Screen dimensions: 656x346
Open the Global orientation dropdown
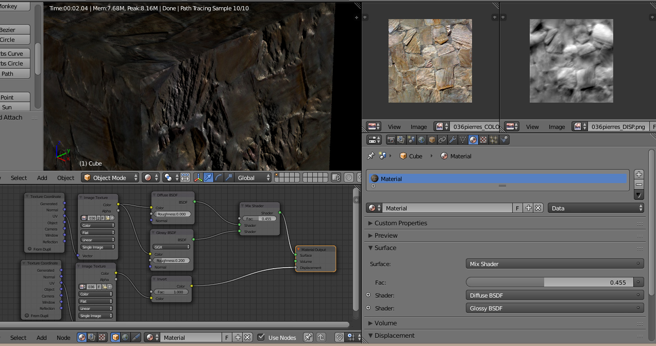pos(253,178)
